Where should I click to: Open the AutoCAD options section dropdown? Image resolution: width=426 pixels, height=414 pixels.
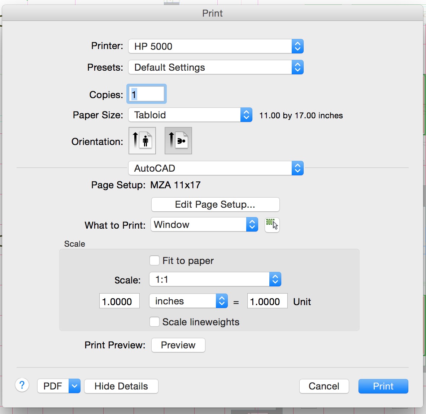[x=216, y=168]
